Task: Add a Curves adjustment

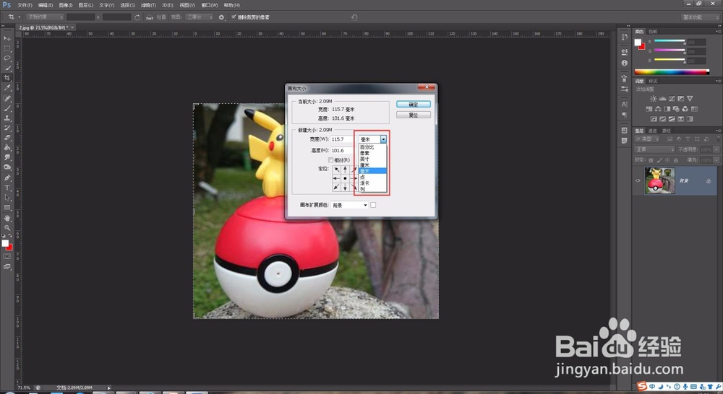Action: coord(672,98)
